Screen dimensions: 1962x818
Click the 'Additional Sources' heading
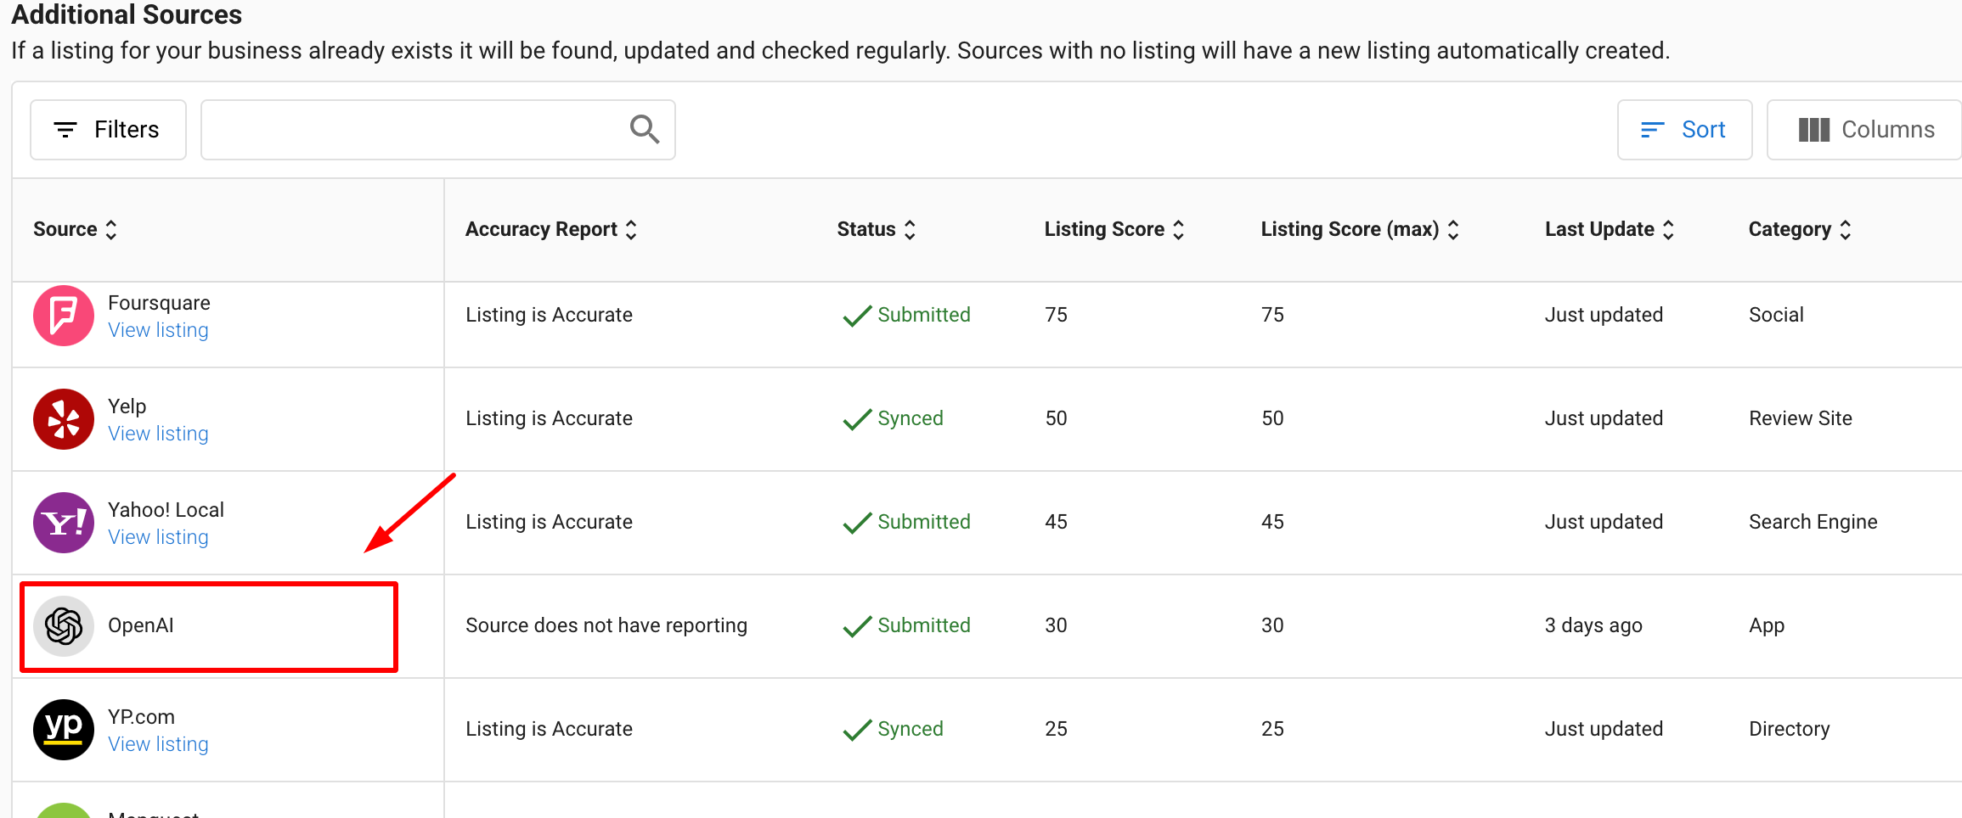[127, 14]
